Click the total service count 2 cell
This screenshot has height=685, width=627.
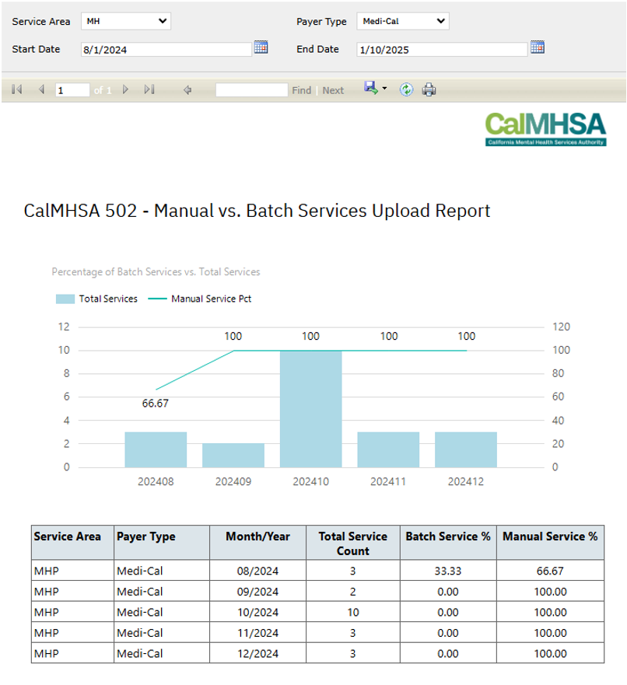(353, 592)
